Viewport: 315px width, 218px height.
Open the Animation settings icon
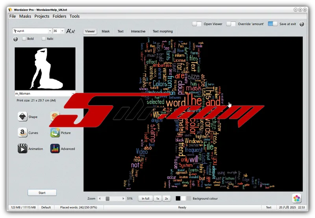pyautogui.click(x=22, y=149)
